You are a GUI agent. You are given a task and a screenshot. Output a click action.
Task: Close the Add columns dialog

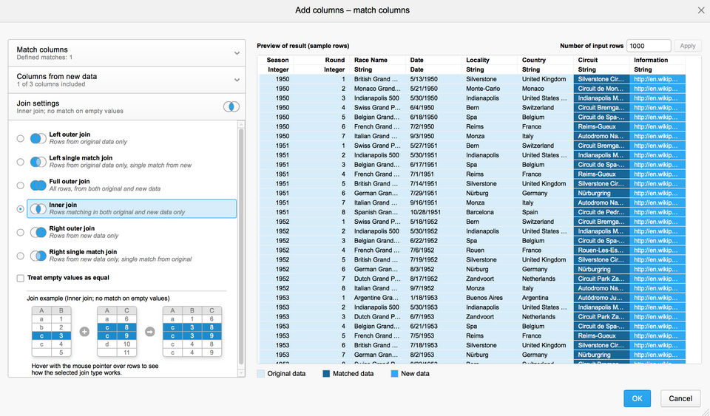[701, 10]
